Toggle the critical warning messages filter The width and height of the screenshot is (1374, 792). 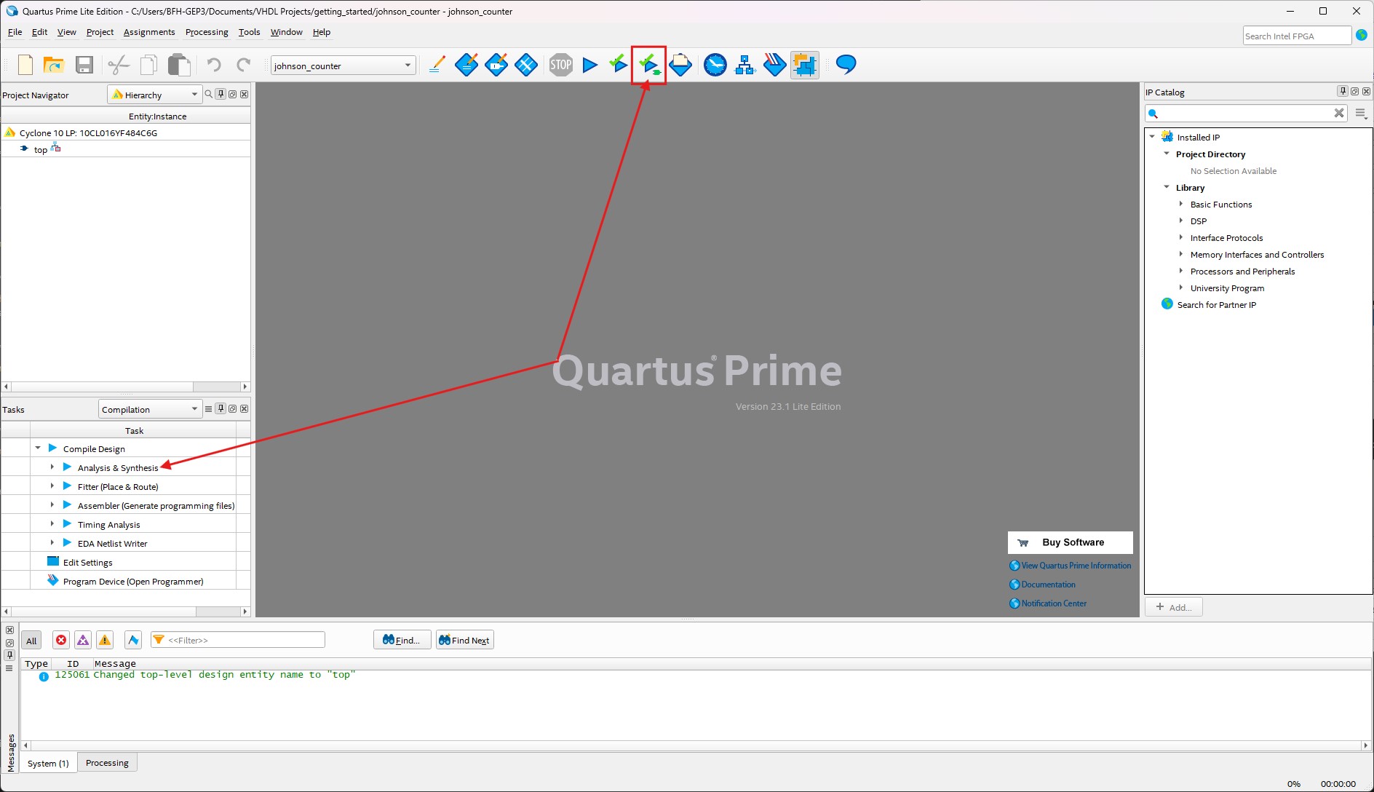(x=83, y=640)
